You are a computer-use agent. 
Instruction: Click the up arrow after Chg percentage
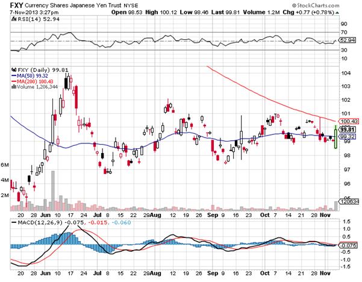point(337,13)
